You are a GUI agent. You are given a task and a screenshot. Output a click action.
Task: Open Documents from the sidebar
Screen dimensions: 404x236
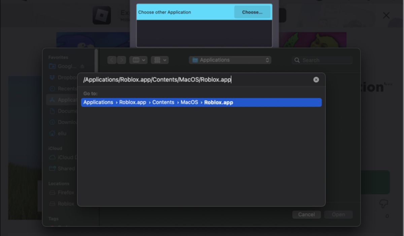63,111
